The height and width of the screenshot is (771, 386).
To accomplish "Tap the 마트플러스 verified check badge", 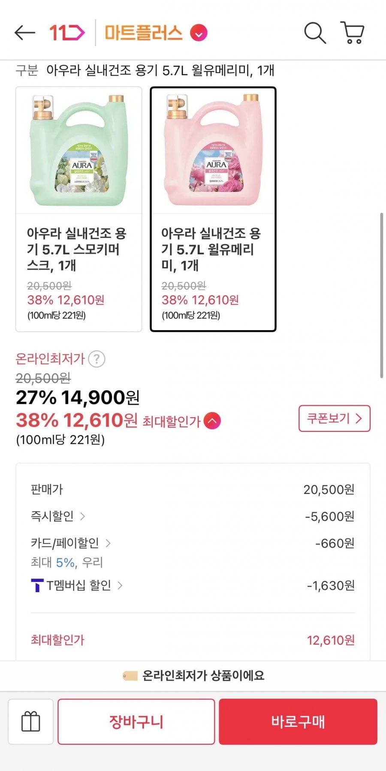I will pos(199,33).
